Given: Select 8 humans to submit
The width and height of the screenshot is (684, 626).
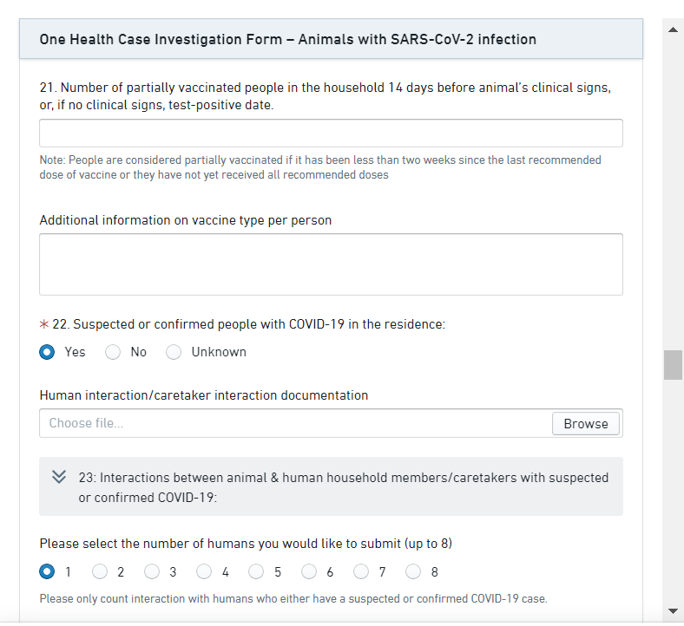Looking at the screenshot, I should coord(413,571).
